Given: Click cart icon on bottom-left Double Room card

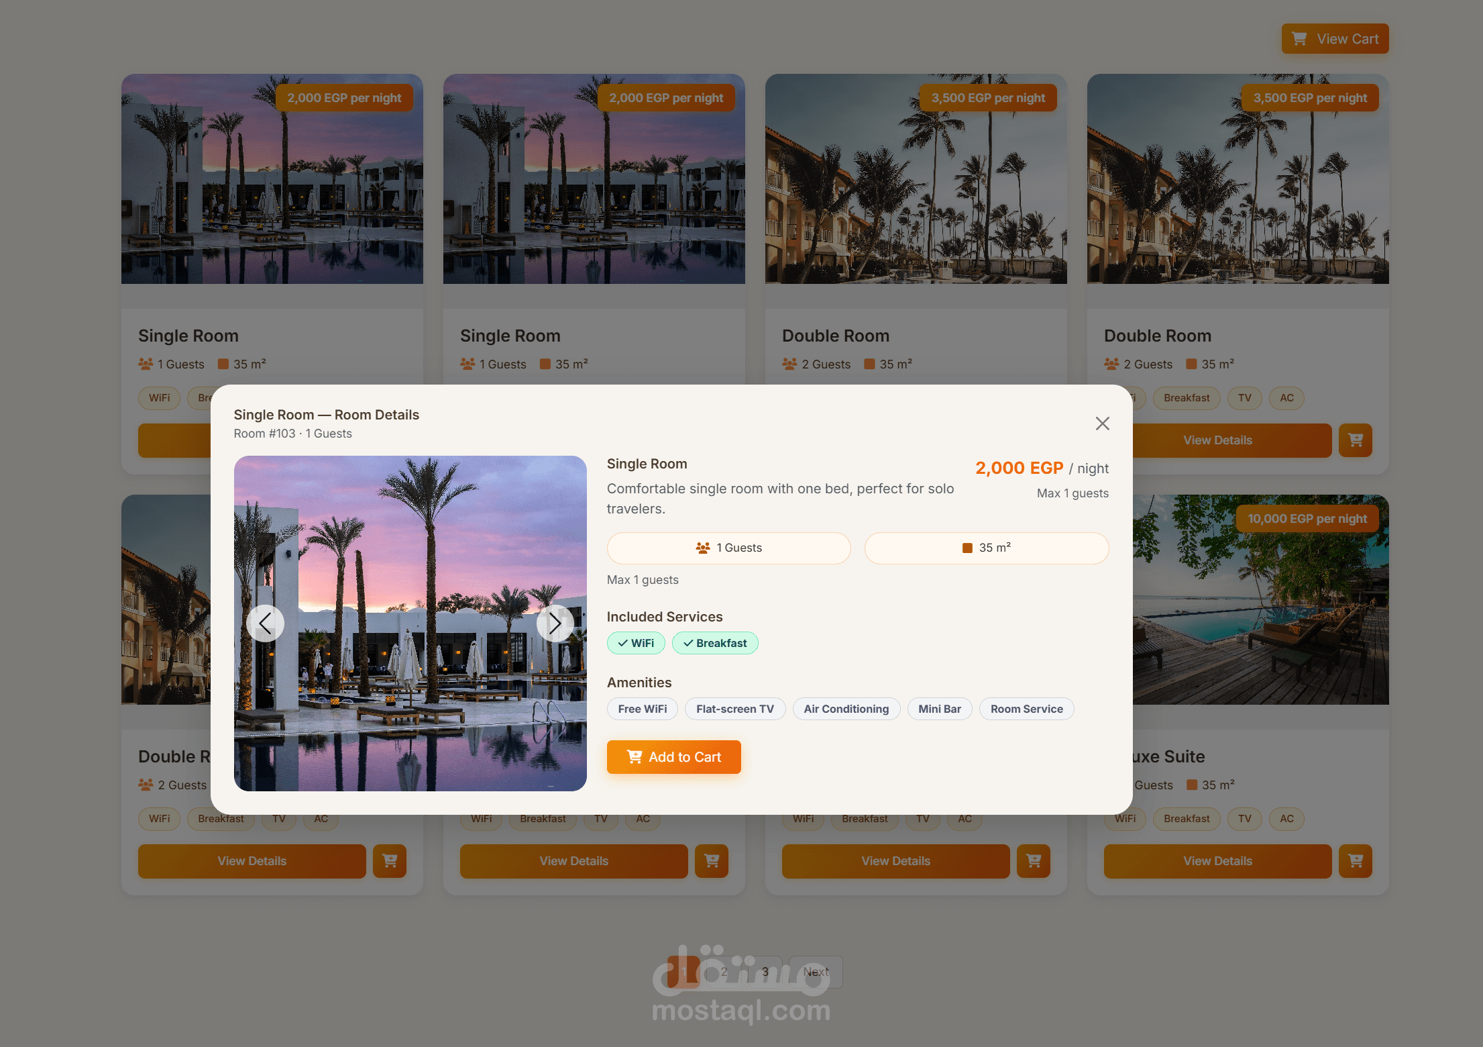Looking at the screenshot, I should pyautogui.click(x=389, y=861).
